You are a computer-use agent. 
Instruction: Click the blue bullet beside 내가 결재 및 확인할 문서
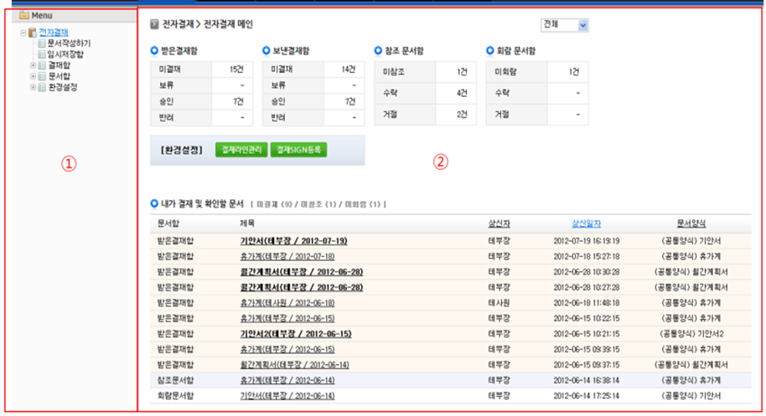154,203
